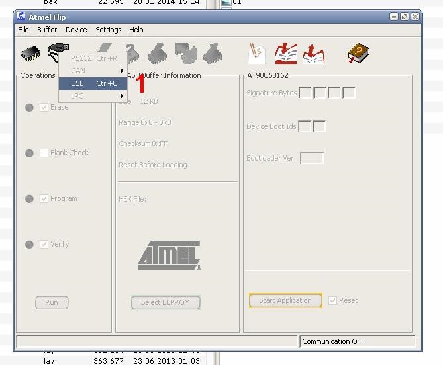Minimize the Atmel Flip window
443x365 pixels.
click(394, 17)
